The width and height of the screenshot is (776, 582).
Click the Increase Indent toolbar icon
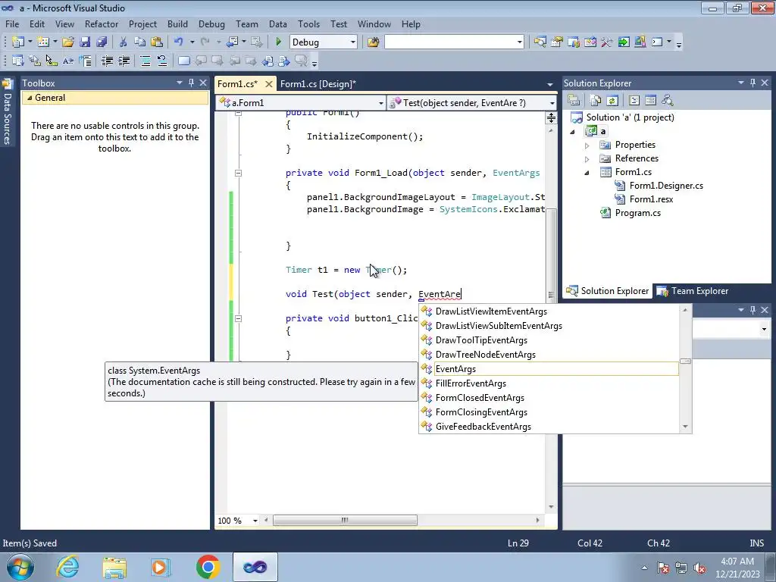tap(124, 61)
